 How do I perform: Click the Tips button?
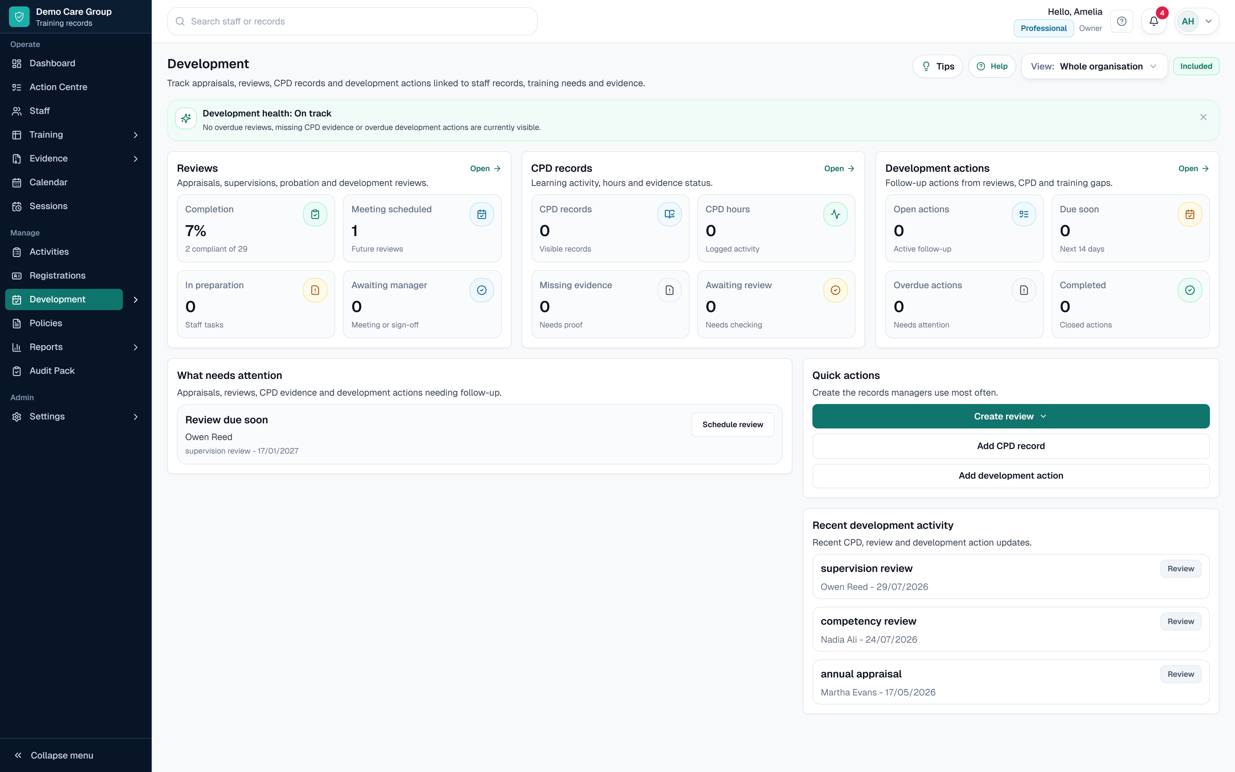938,66
